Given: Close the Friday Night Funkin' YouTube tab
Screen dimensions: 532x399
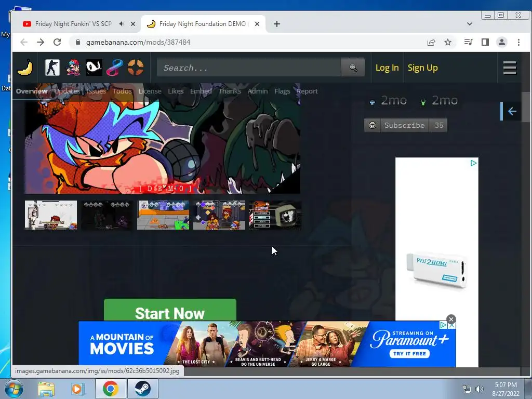Looking at the screenshot, I should pyautogui.click(x=133, y=24).
